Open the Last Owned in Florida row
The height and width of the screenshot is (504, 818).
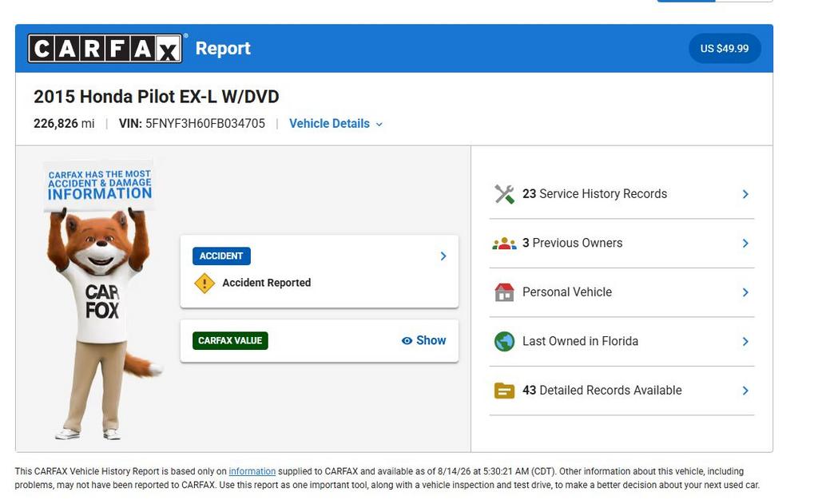(621, 342)
